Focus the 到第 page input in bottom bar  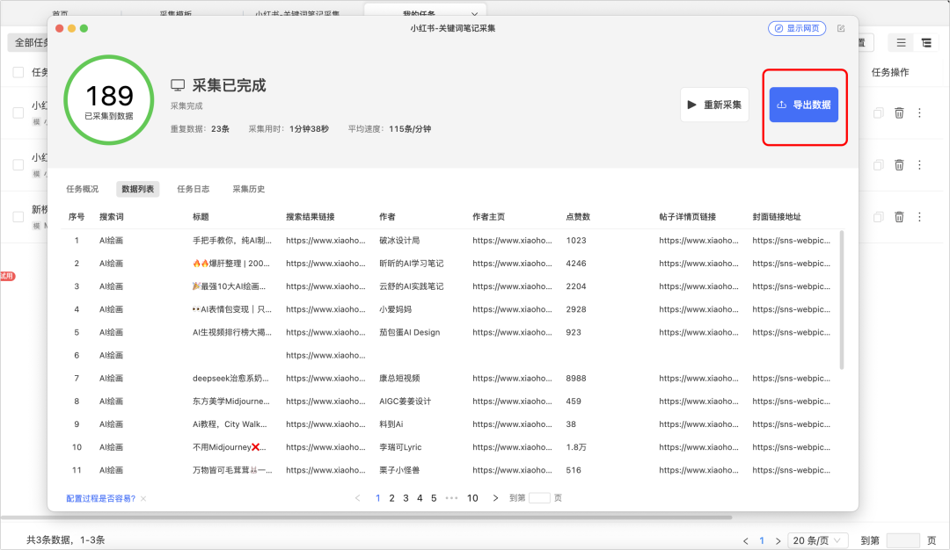[902, 540]
